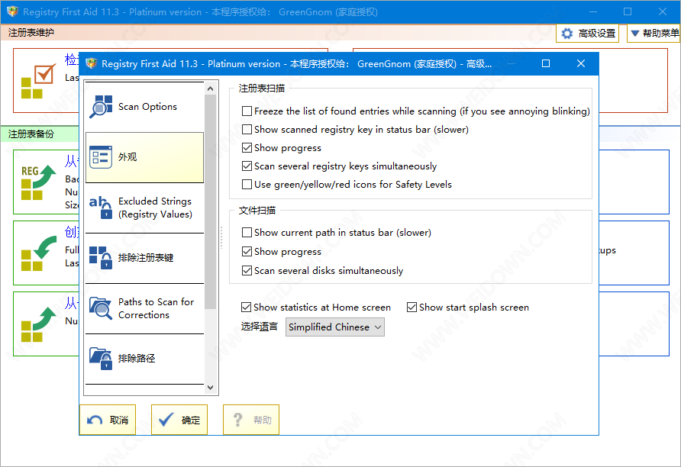The height and width of the screenshot is (467, 681).
Task: Click the 排除注册表键 icon
Action: 101,258
